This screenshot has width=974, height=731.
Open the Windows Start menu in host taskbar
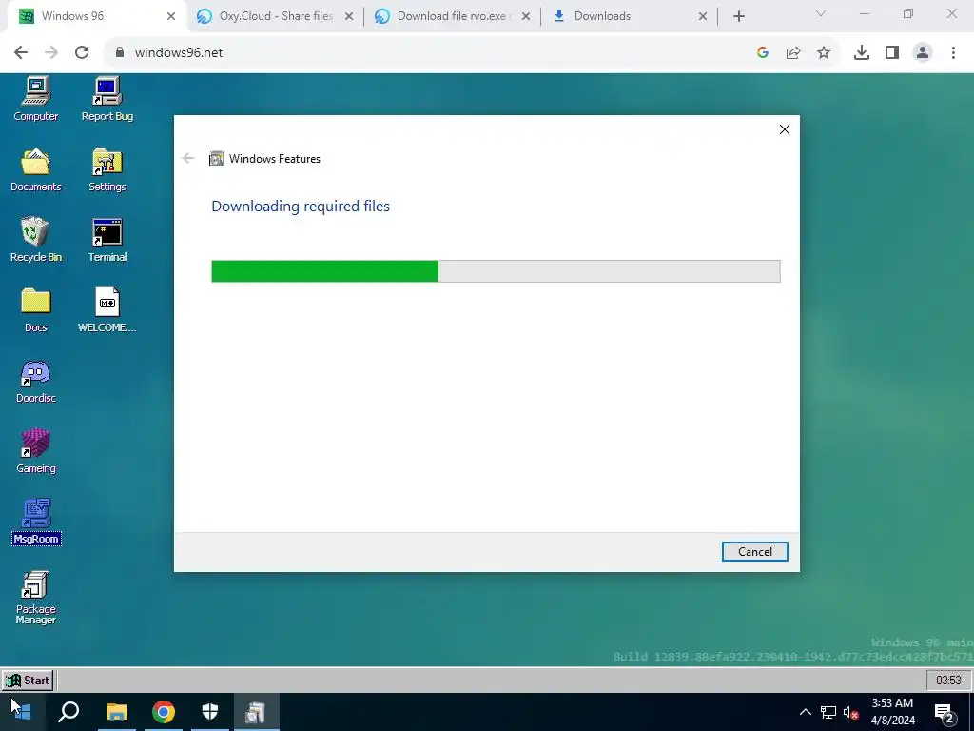21,712
